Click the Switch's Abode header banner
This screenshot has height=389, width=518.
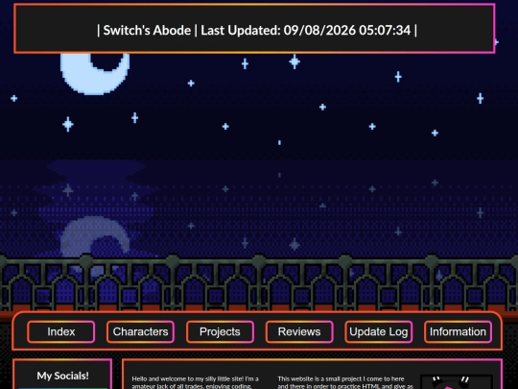coord(254,29)
